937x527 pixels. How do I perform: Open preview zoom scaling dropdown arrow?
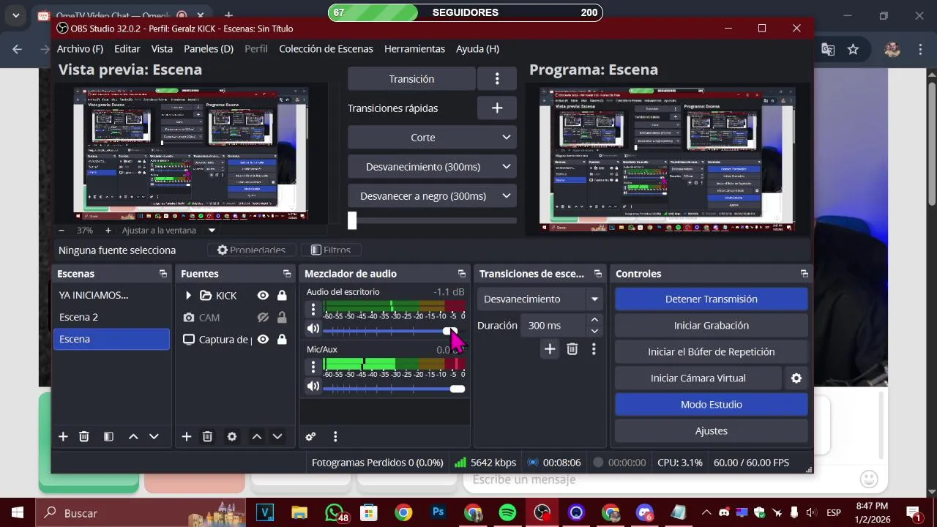(212, 230)
